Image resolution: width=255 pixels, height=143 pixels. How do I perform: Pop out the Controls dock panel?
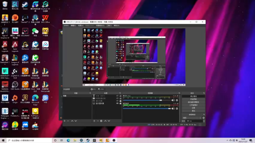point(204,93)
